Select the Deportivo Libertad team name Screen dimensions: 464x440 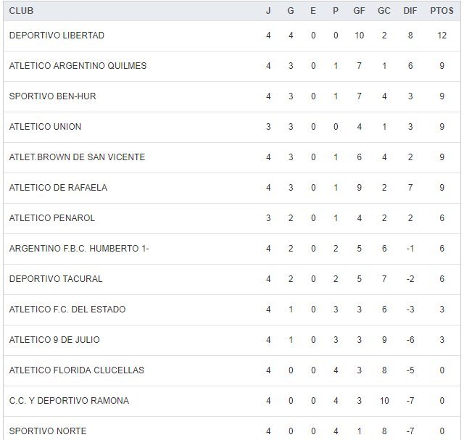(x=57, y=36)
